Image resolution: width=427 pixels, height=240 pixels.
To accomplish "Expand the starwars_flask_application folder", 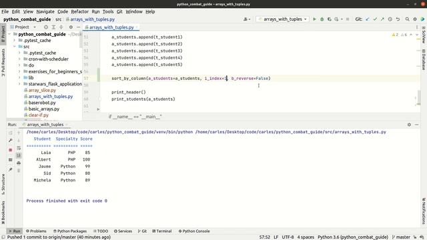I will click(19, 84).
